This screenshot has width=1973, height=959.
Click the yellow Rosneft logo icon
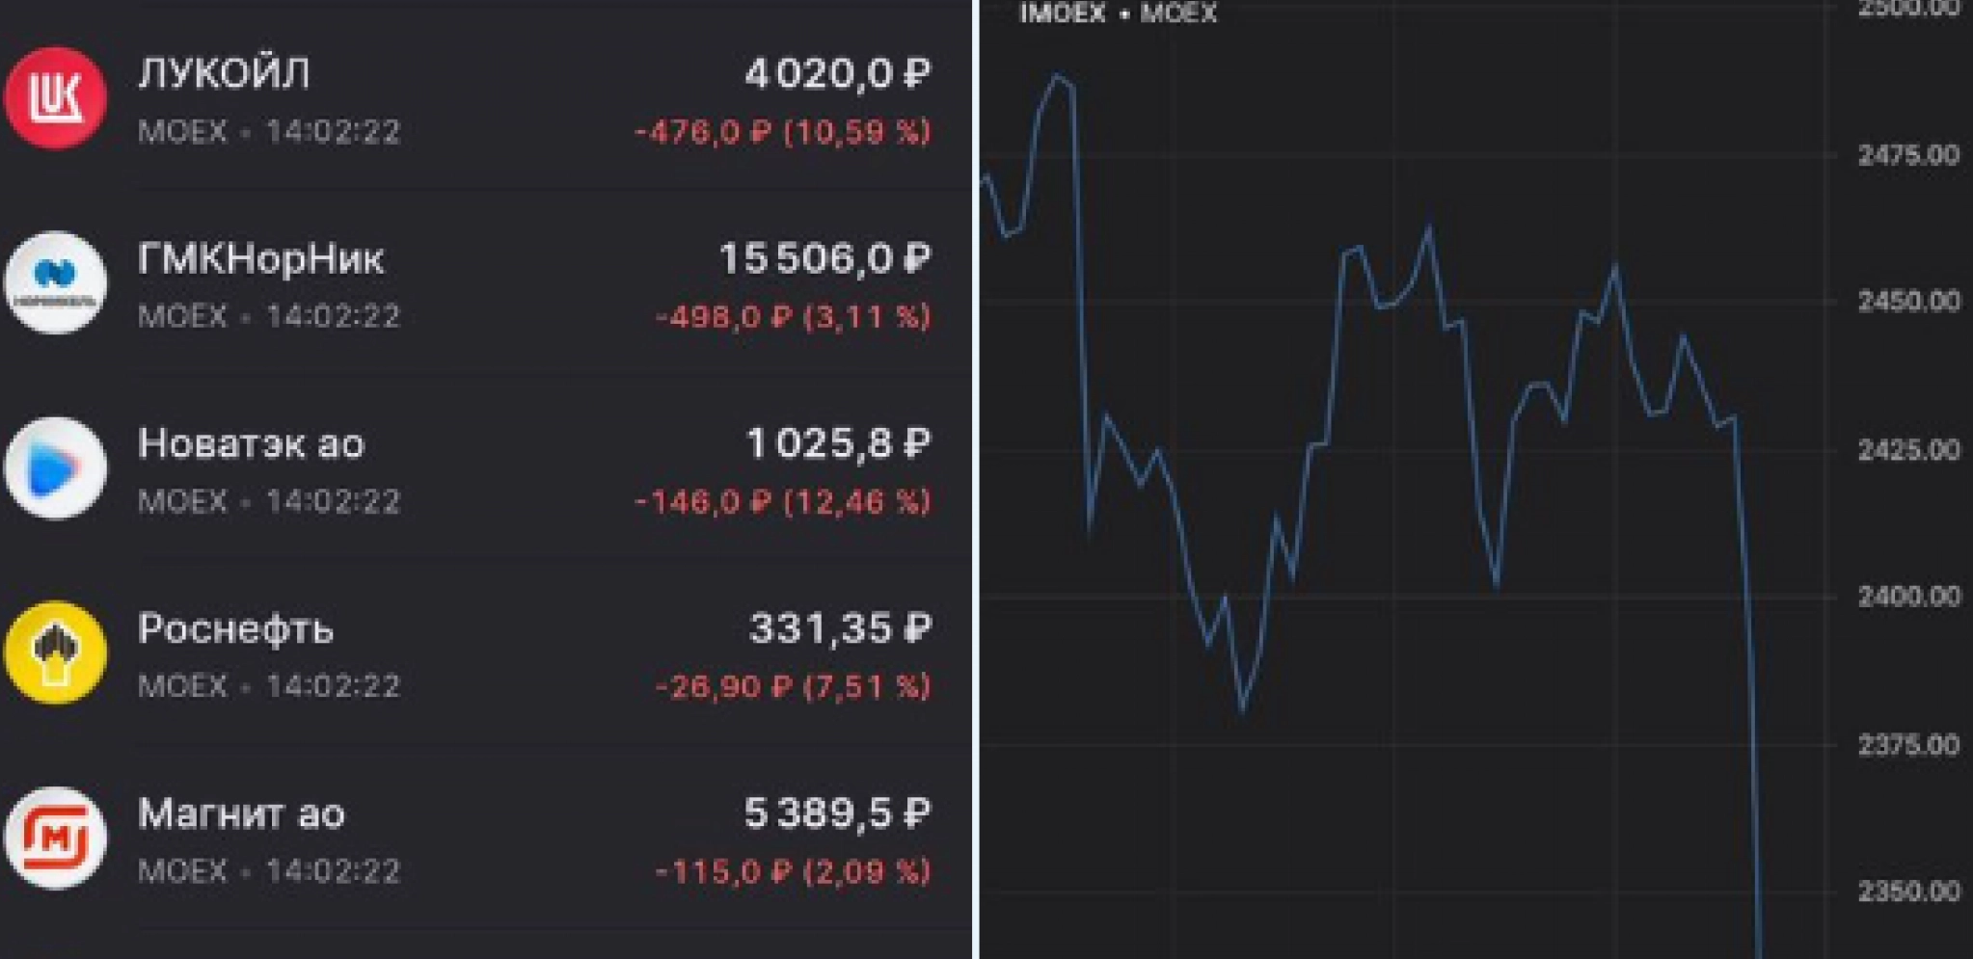pos(55,653)
